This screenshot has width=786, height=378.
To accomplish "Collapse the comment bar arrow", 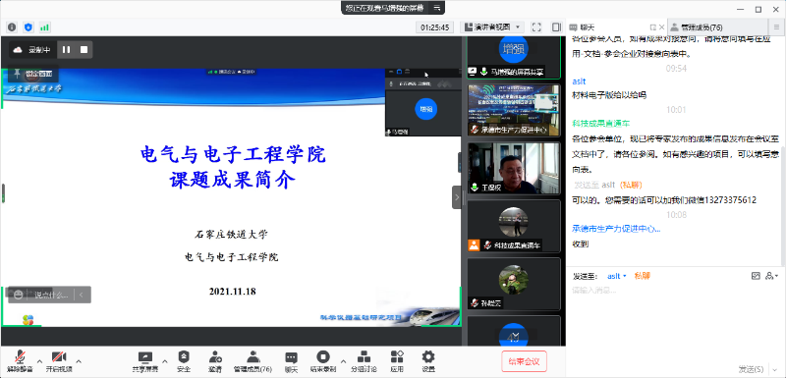I will click(x=82, y=295).
